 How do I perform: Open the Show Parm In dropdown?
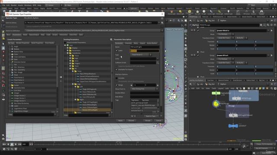click(x=144, y=89)
